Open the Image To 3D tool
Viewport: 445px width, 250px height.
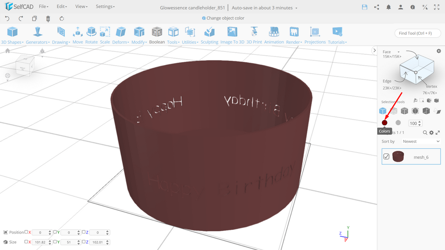[x=232, y=36]
